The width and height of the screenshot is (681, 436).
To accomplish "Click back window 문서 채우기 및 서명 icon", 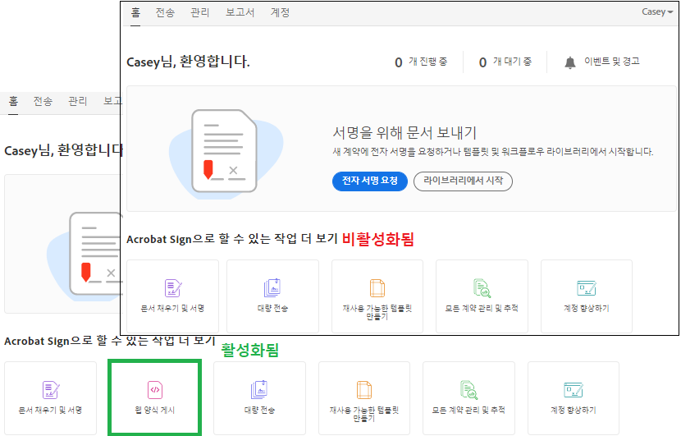I will [50, 390].
